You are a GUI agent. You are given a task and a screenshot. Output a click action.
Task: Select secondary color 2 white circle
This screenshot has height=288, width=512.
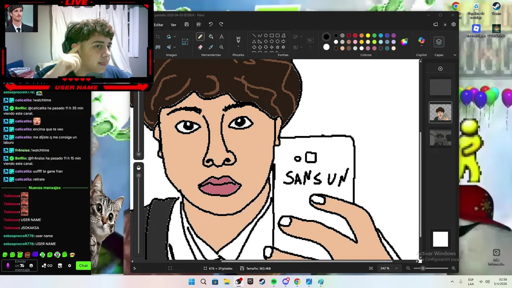pyautogui.click(x=326, y=47)
